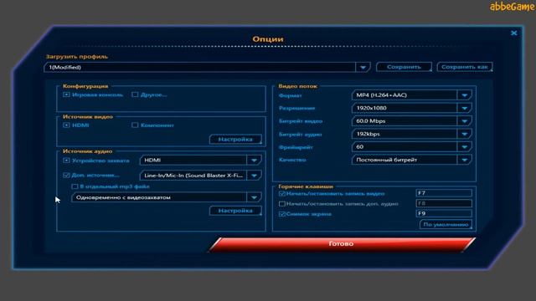Select the Устройство захвата audio option
The width and height of the screenshot is (536, 301).
(66, 161)
